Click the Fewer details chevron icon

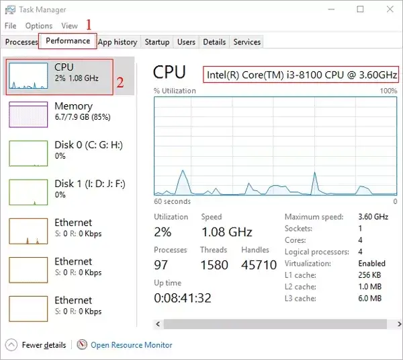pyautogui.click(x=11, y=345)
